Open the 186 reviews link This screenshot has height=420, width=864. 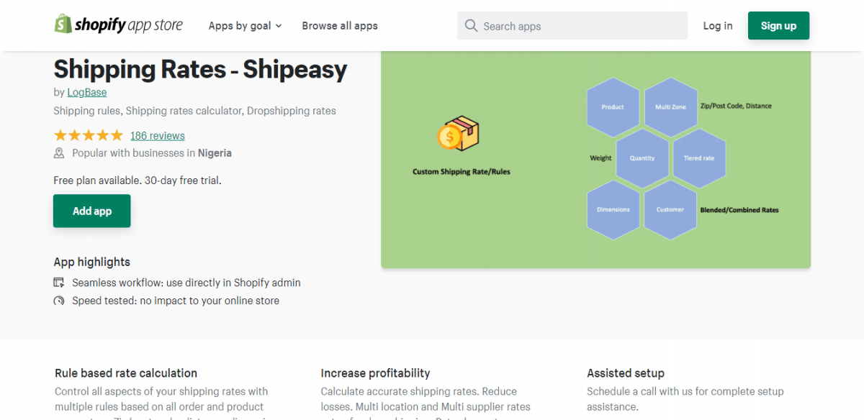pos(158,136)
